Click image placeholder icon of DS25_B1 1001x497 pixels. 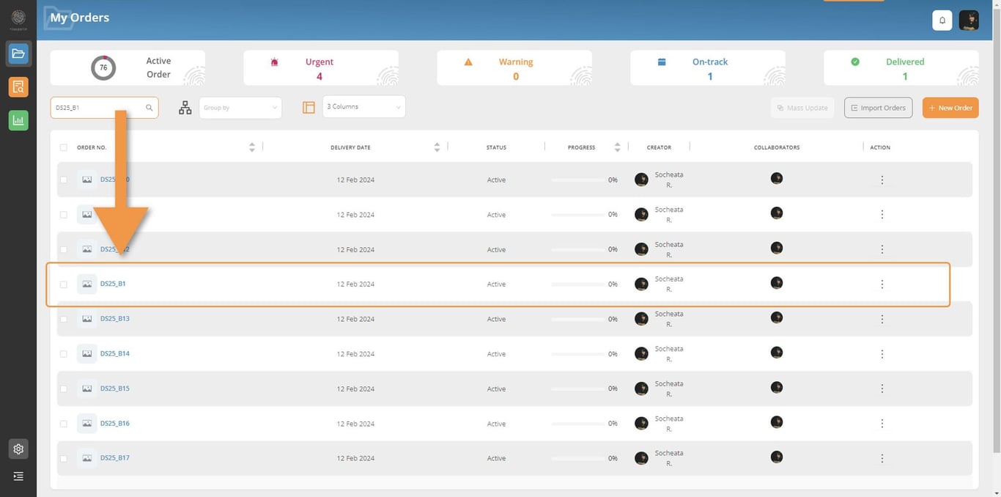pyautogui.click(x=86, y=284)
